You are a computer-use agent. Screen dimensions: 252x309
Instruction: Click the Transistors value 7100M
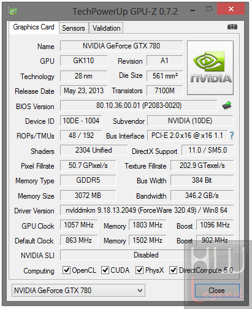coord(164,91)
